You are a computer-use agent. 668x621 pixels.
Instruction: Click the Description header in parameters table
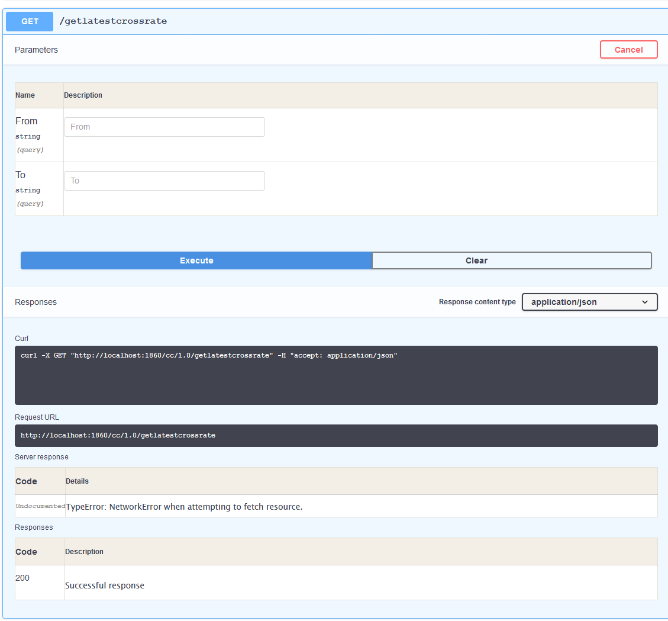point(83,95)
